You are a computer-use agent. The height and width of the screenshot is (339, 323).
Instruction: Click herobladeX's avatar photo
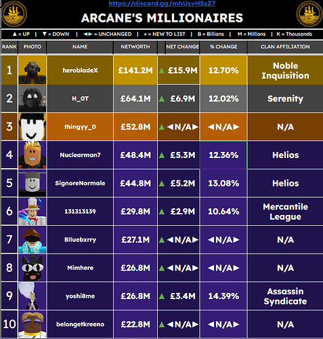pyautogui.click(x=33, y=70)
